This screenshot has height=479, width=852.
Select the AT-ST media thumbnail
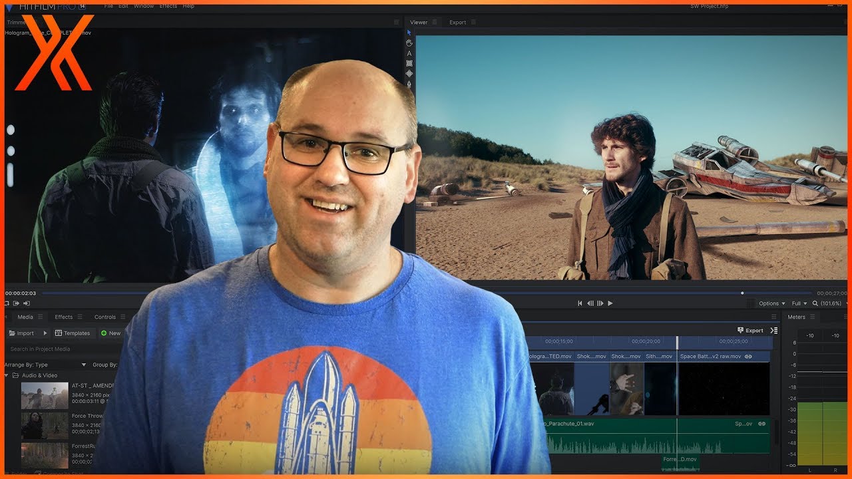pos(45,395)
